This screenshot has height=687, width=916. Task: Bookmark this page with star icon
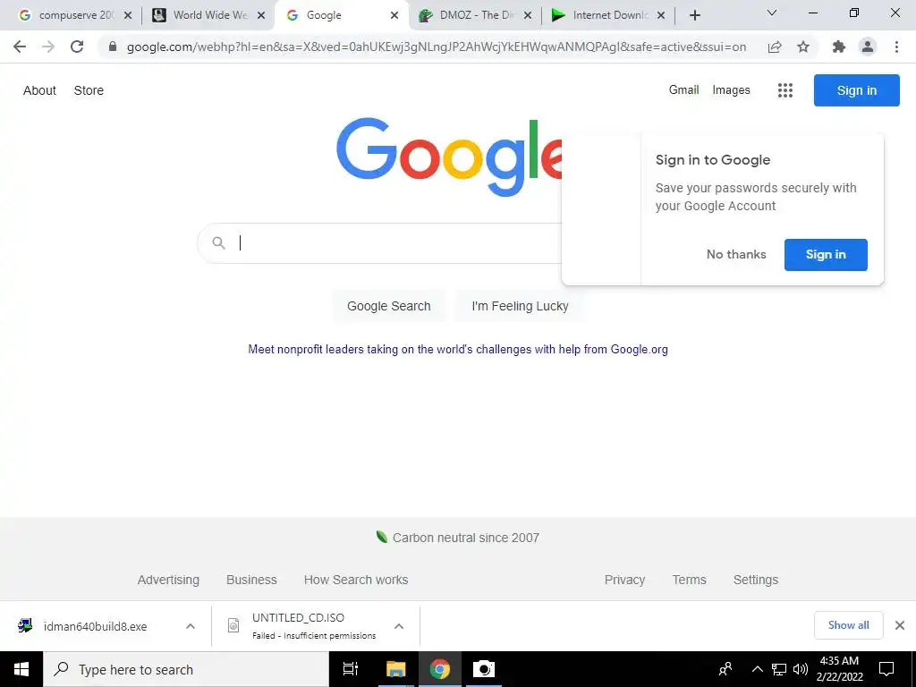pyautogui.click(x=803, y=47)
